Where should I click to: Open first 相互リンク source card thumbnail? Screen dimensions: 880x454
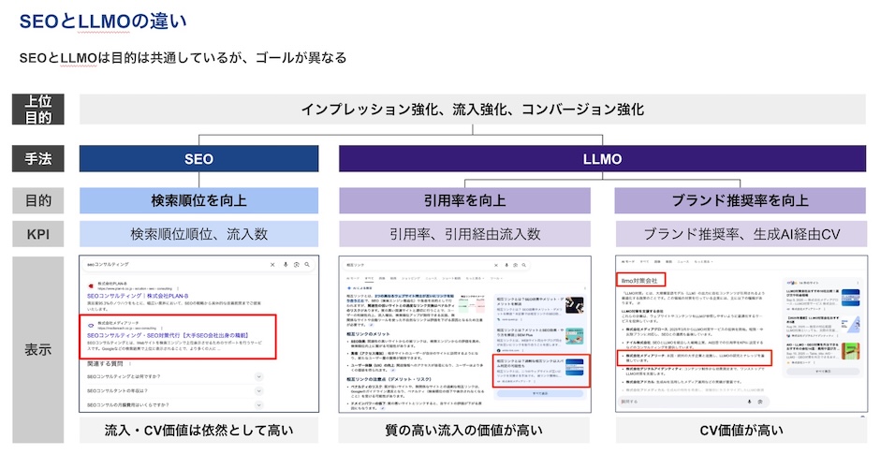click(574, 305)
